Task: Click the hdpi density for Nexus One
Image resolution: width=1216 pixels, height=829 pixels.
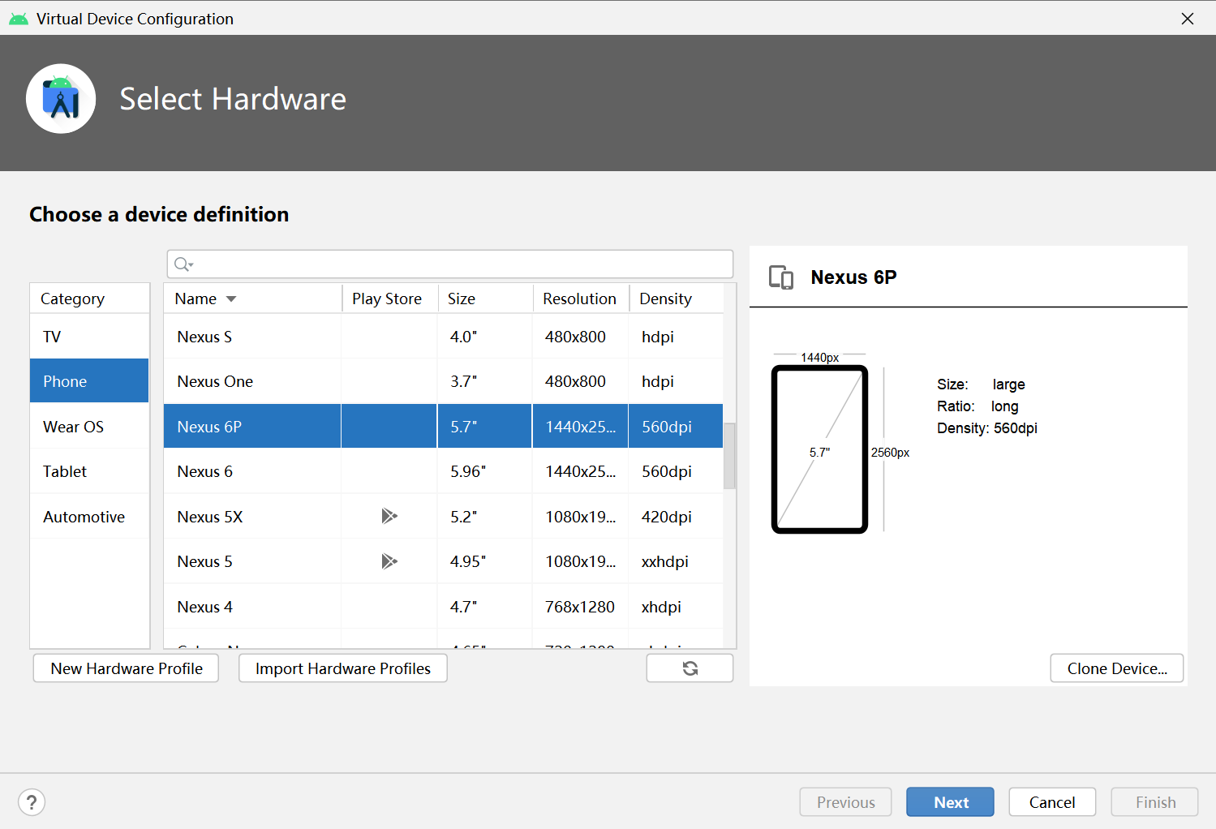Action: point(658,381)
